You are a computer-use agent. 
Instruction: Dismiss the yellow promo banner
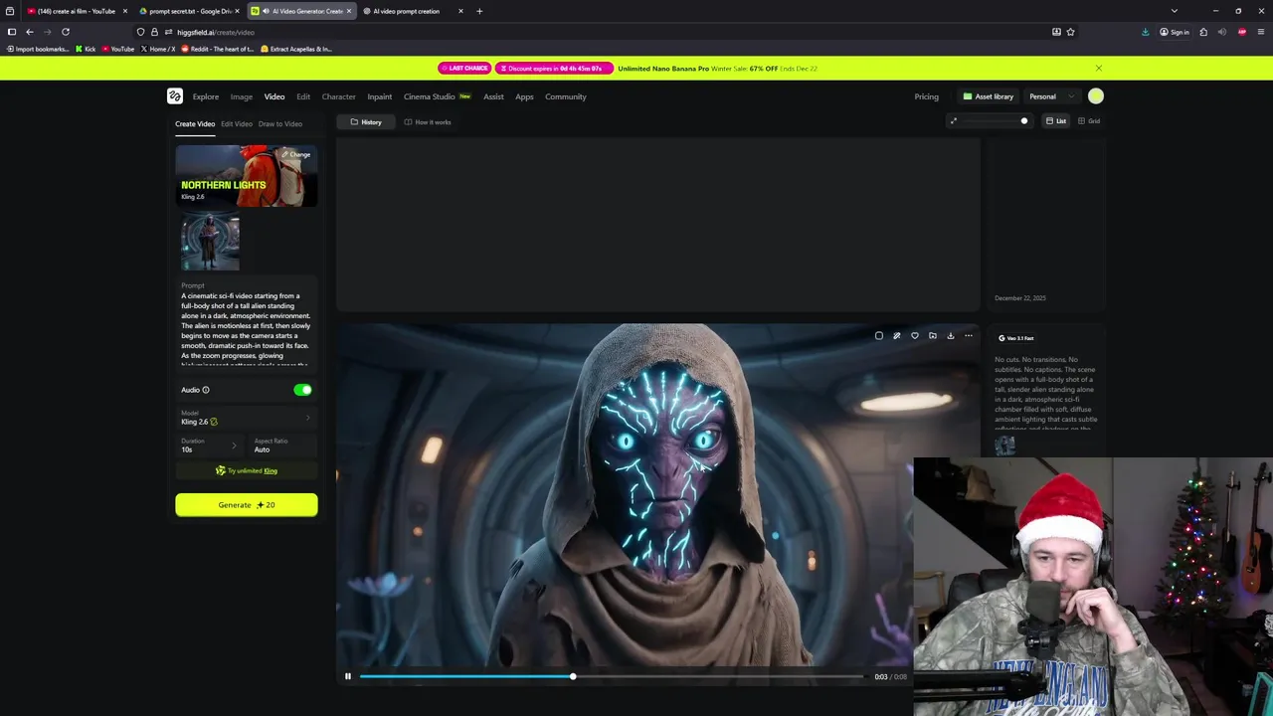pyautogui.click(x=1098, y=69)
